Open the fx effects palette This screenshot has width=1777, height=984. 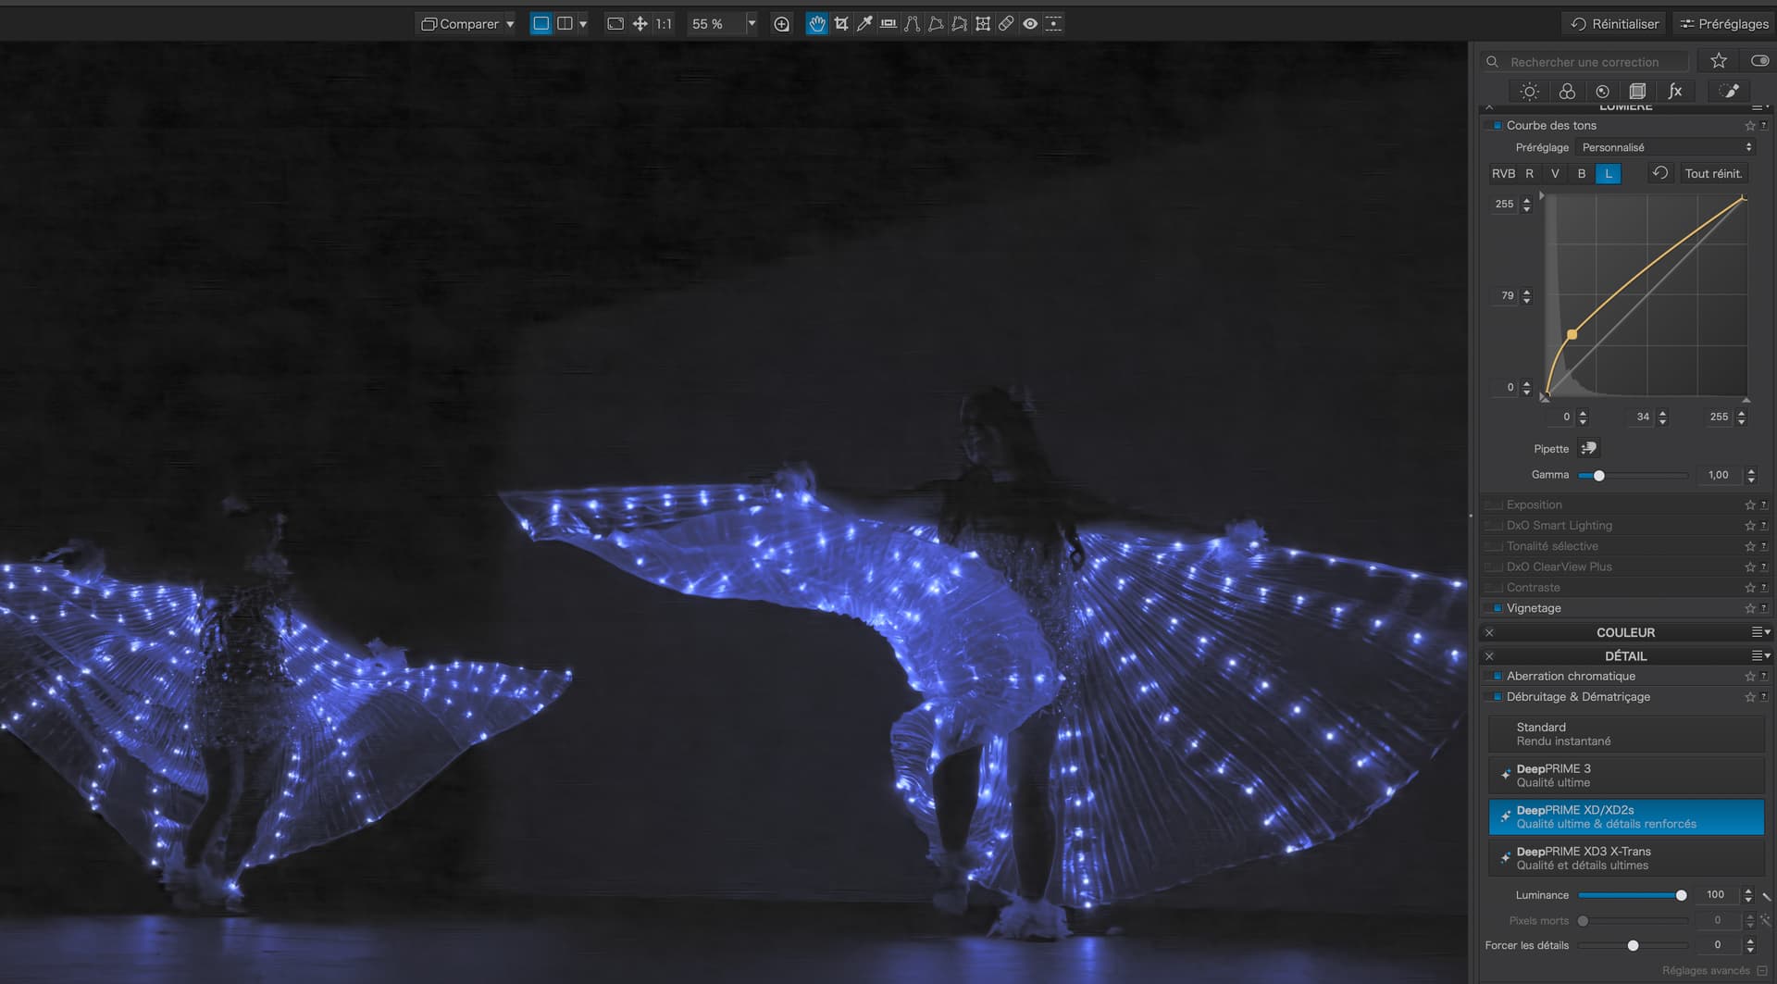(1674, 91)
